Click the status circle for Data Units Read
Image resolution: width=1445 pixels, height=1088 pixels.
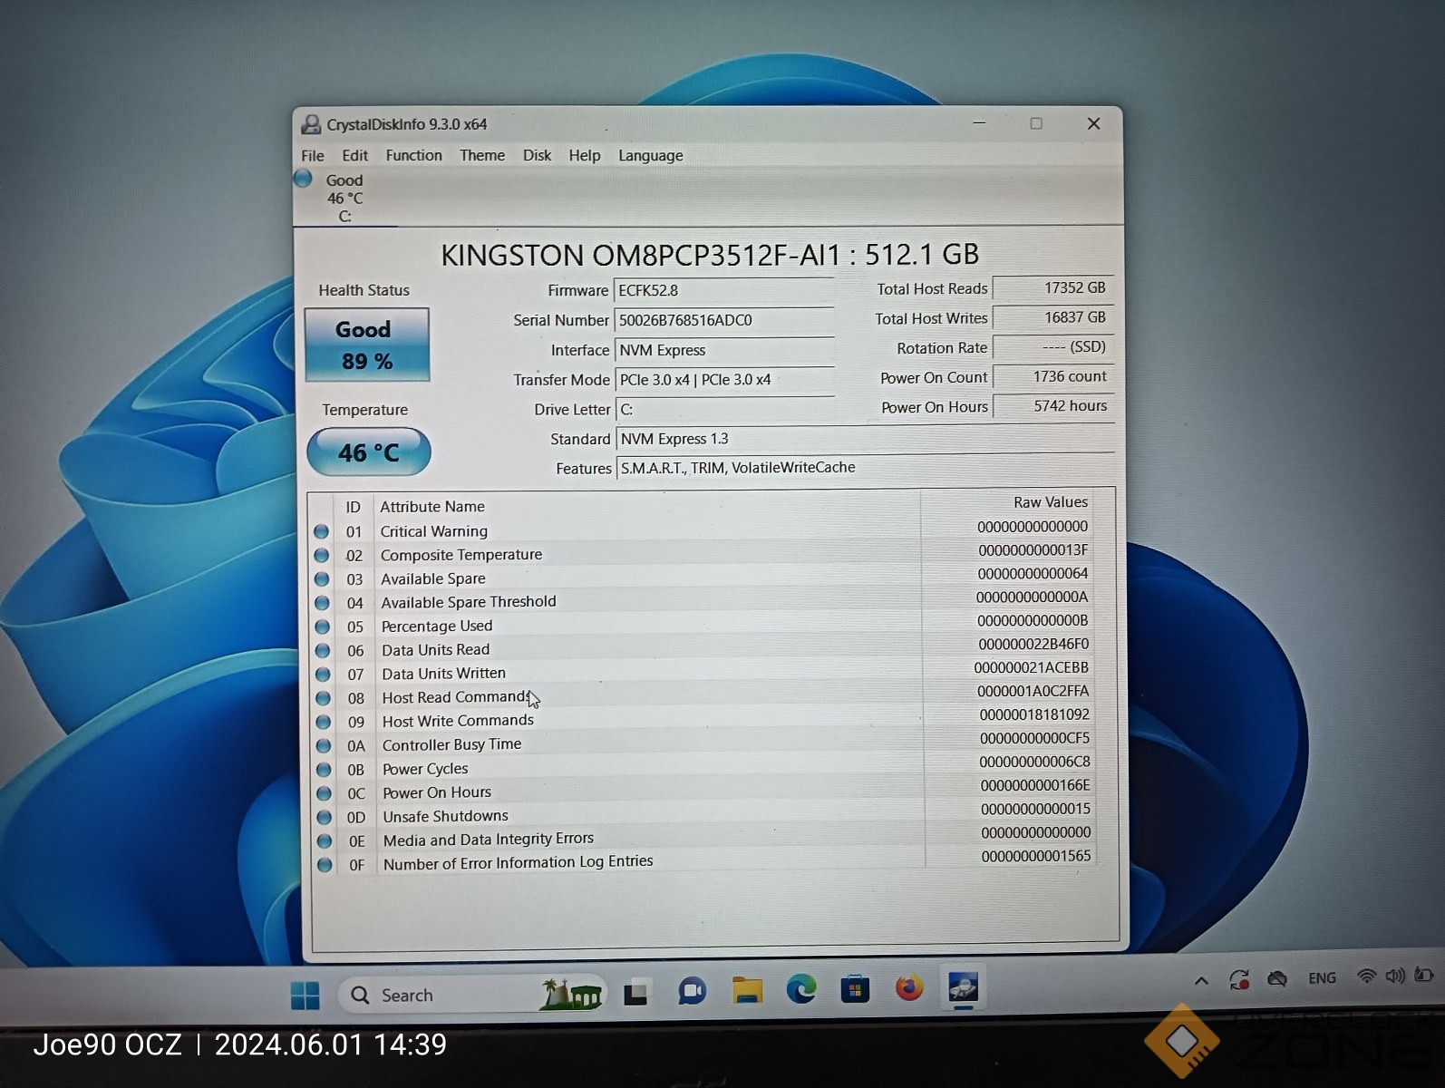pyautogui.click(x=323, y=650)
